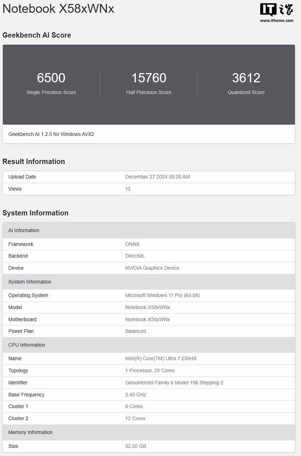Click Microsoft Windows 11 Pro operating system value
Image resolution: width=301 pixels, height=456 pixels.
(x=162, y=295)
